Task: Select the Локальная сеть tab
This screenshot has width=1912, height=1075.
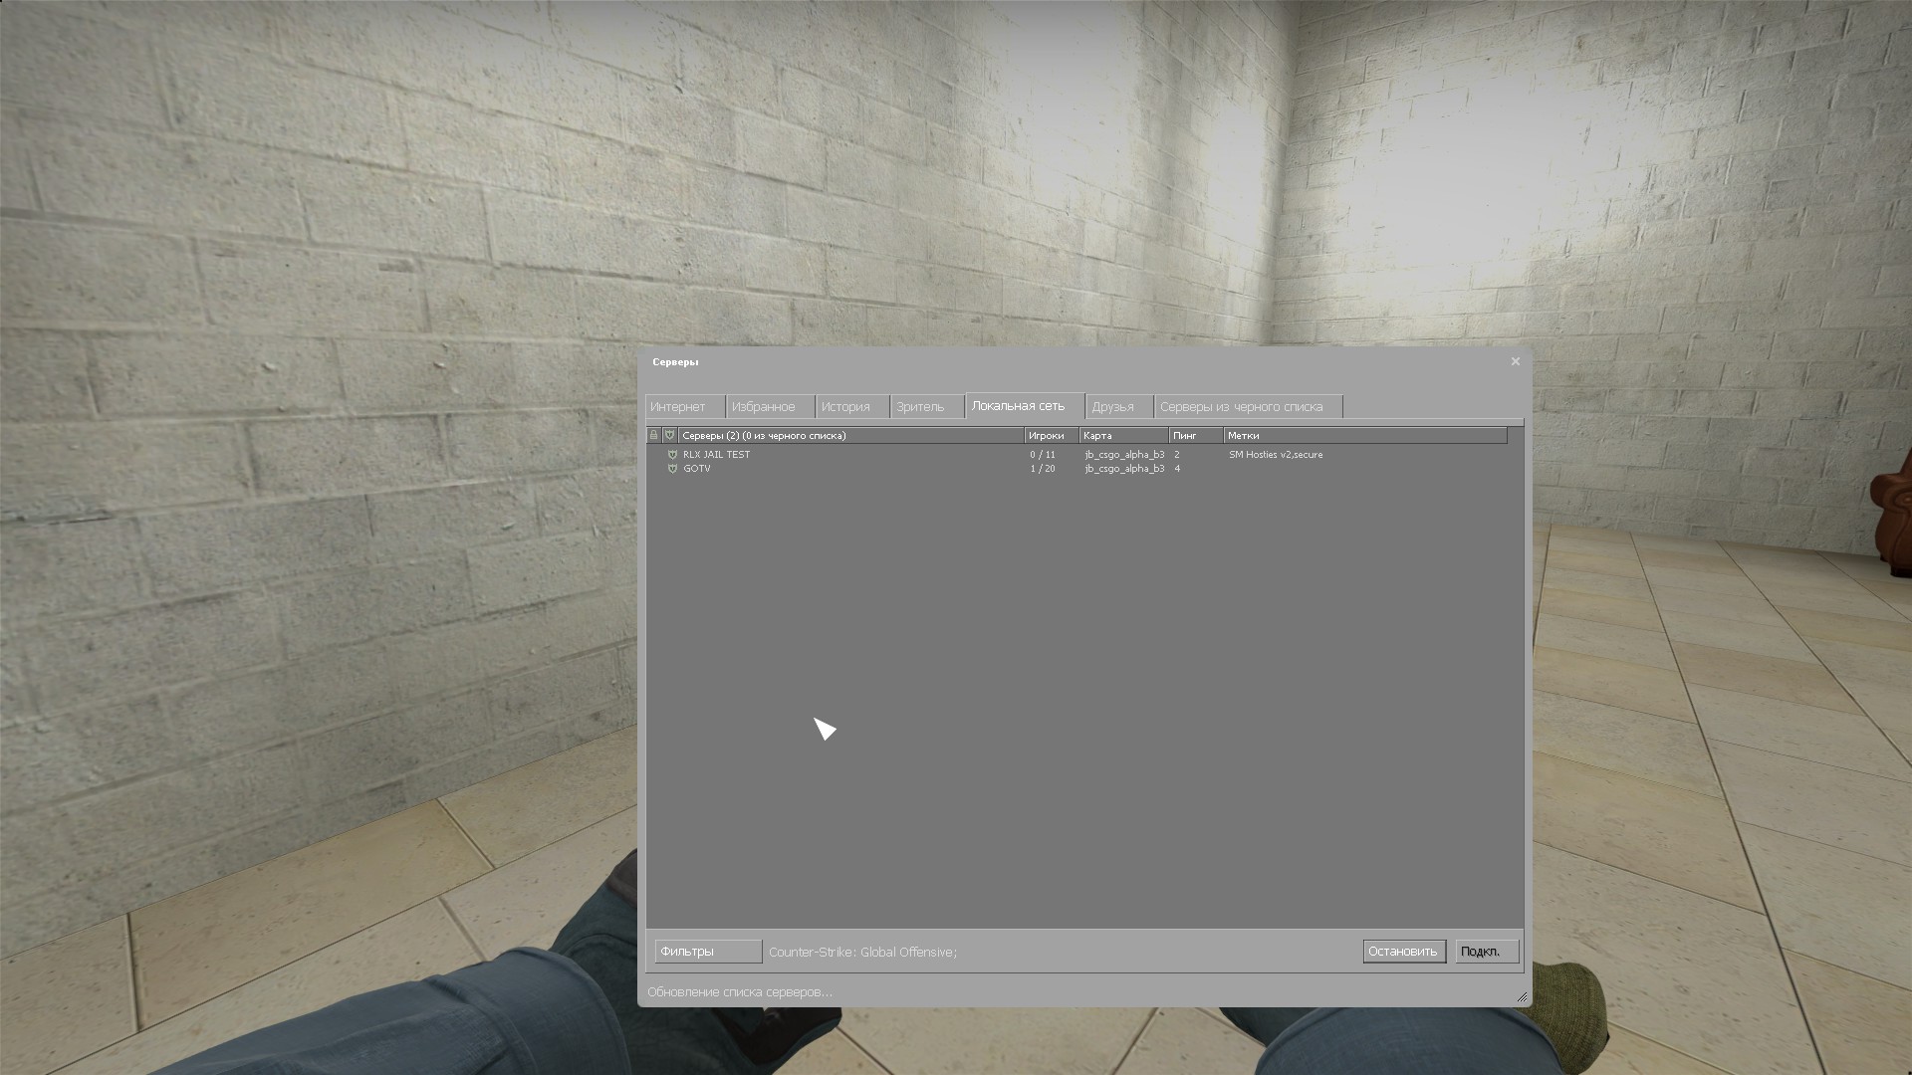Action: click(x=1025, y=405)
